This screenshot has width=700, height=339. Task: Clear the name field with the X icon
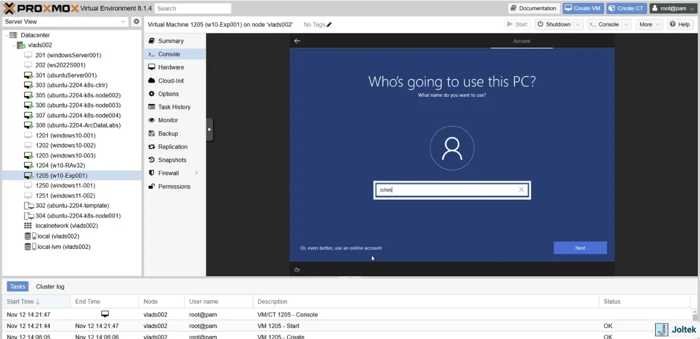pyautogui.click(x=521, y=190)
